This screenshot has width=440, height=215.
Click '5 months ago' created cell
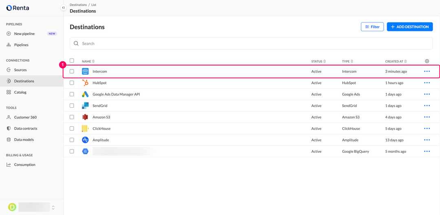click(395, 152)
